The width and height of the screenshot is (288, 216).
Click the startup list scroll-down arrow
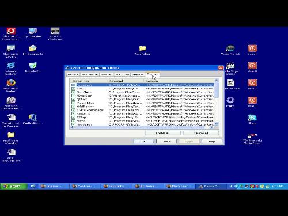click(x=217, y=124)
